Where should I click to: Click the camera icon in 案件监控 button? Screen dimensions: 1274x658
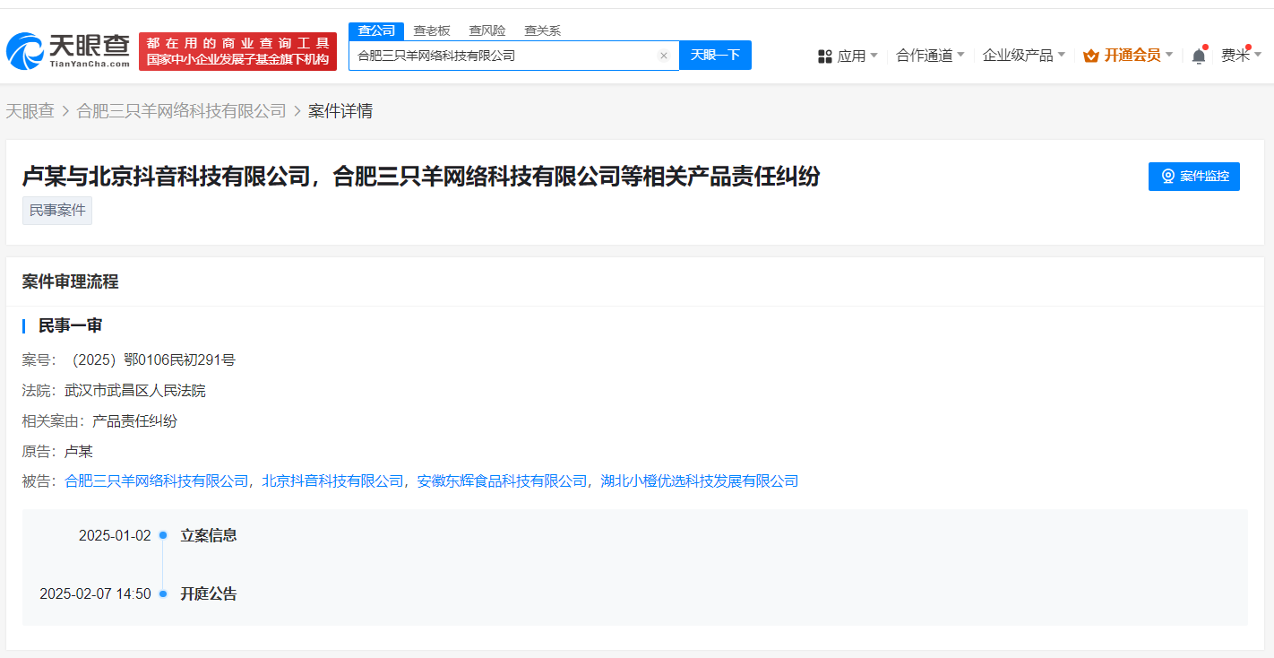click(1168, 177)
